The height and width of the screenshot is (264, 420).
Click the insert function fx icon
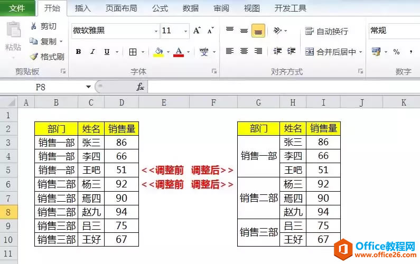pos(140,87)
